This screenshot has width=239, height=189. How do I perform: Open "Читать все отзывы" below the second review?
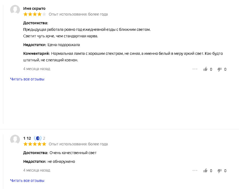click(27, 181)
